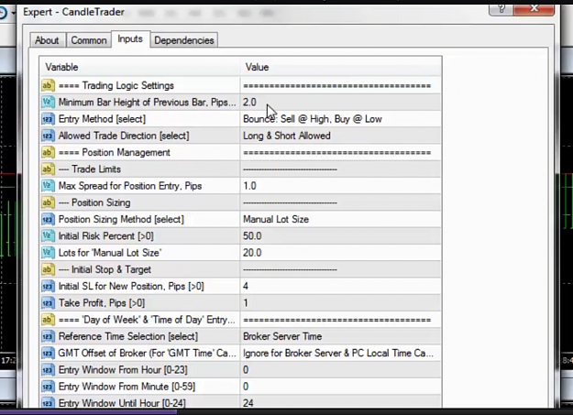Edit the Take Profit value 1
This screenshot has width=573, height=415.
coord(340,303)
